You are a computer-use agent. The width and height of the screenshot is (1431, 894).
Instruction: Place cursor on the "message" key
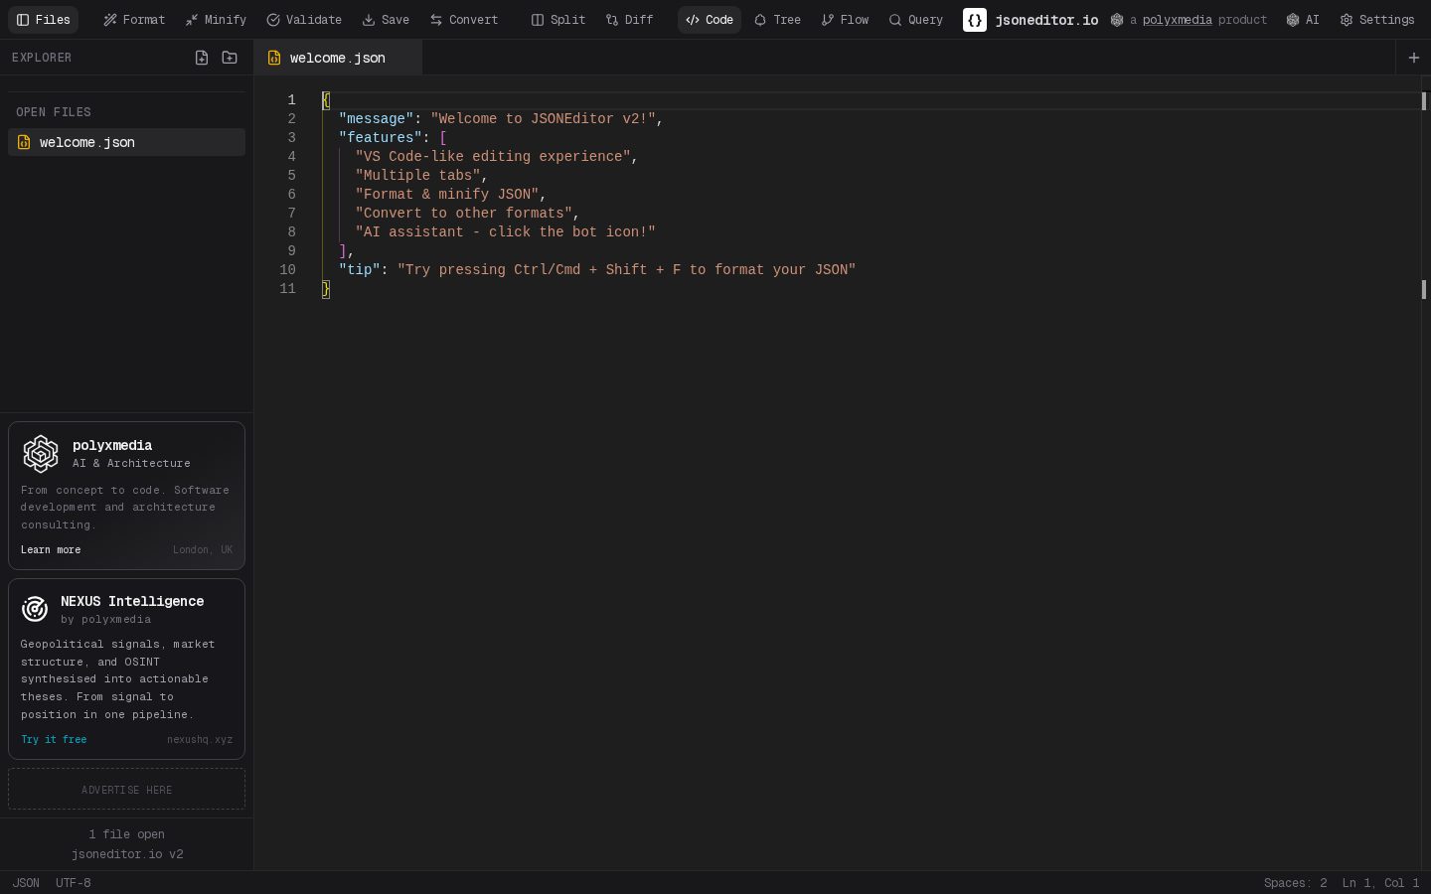[x=376, y=119]
